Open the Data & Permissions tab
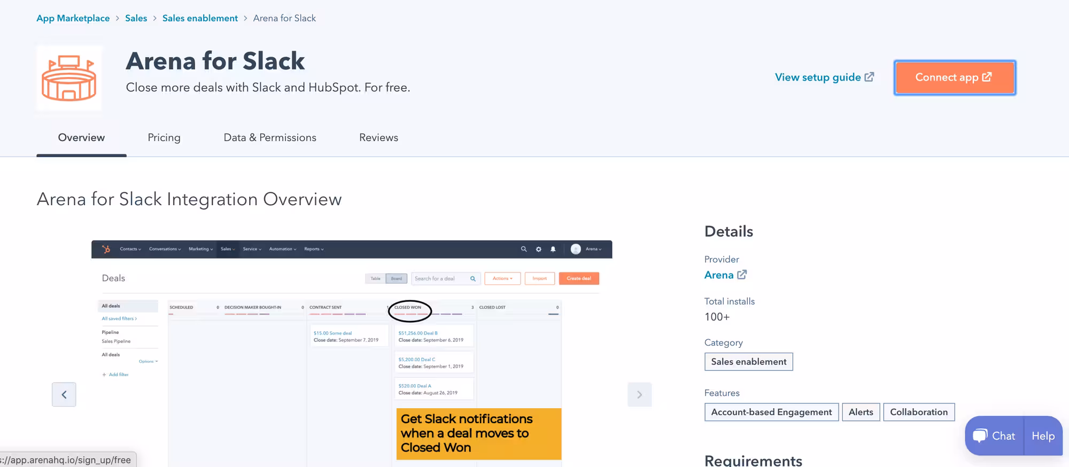Viewport: 1069px width, 467px height. pos(270,138)
